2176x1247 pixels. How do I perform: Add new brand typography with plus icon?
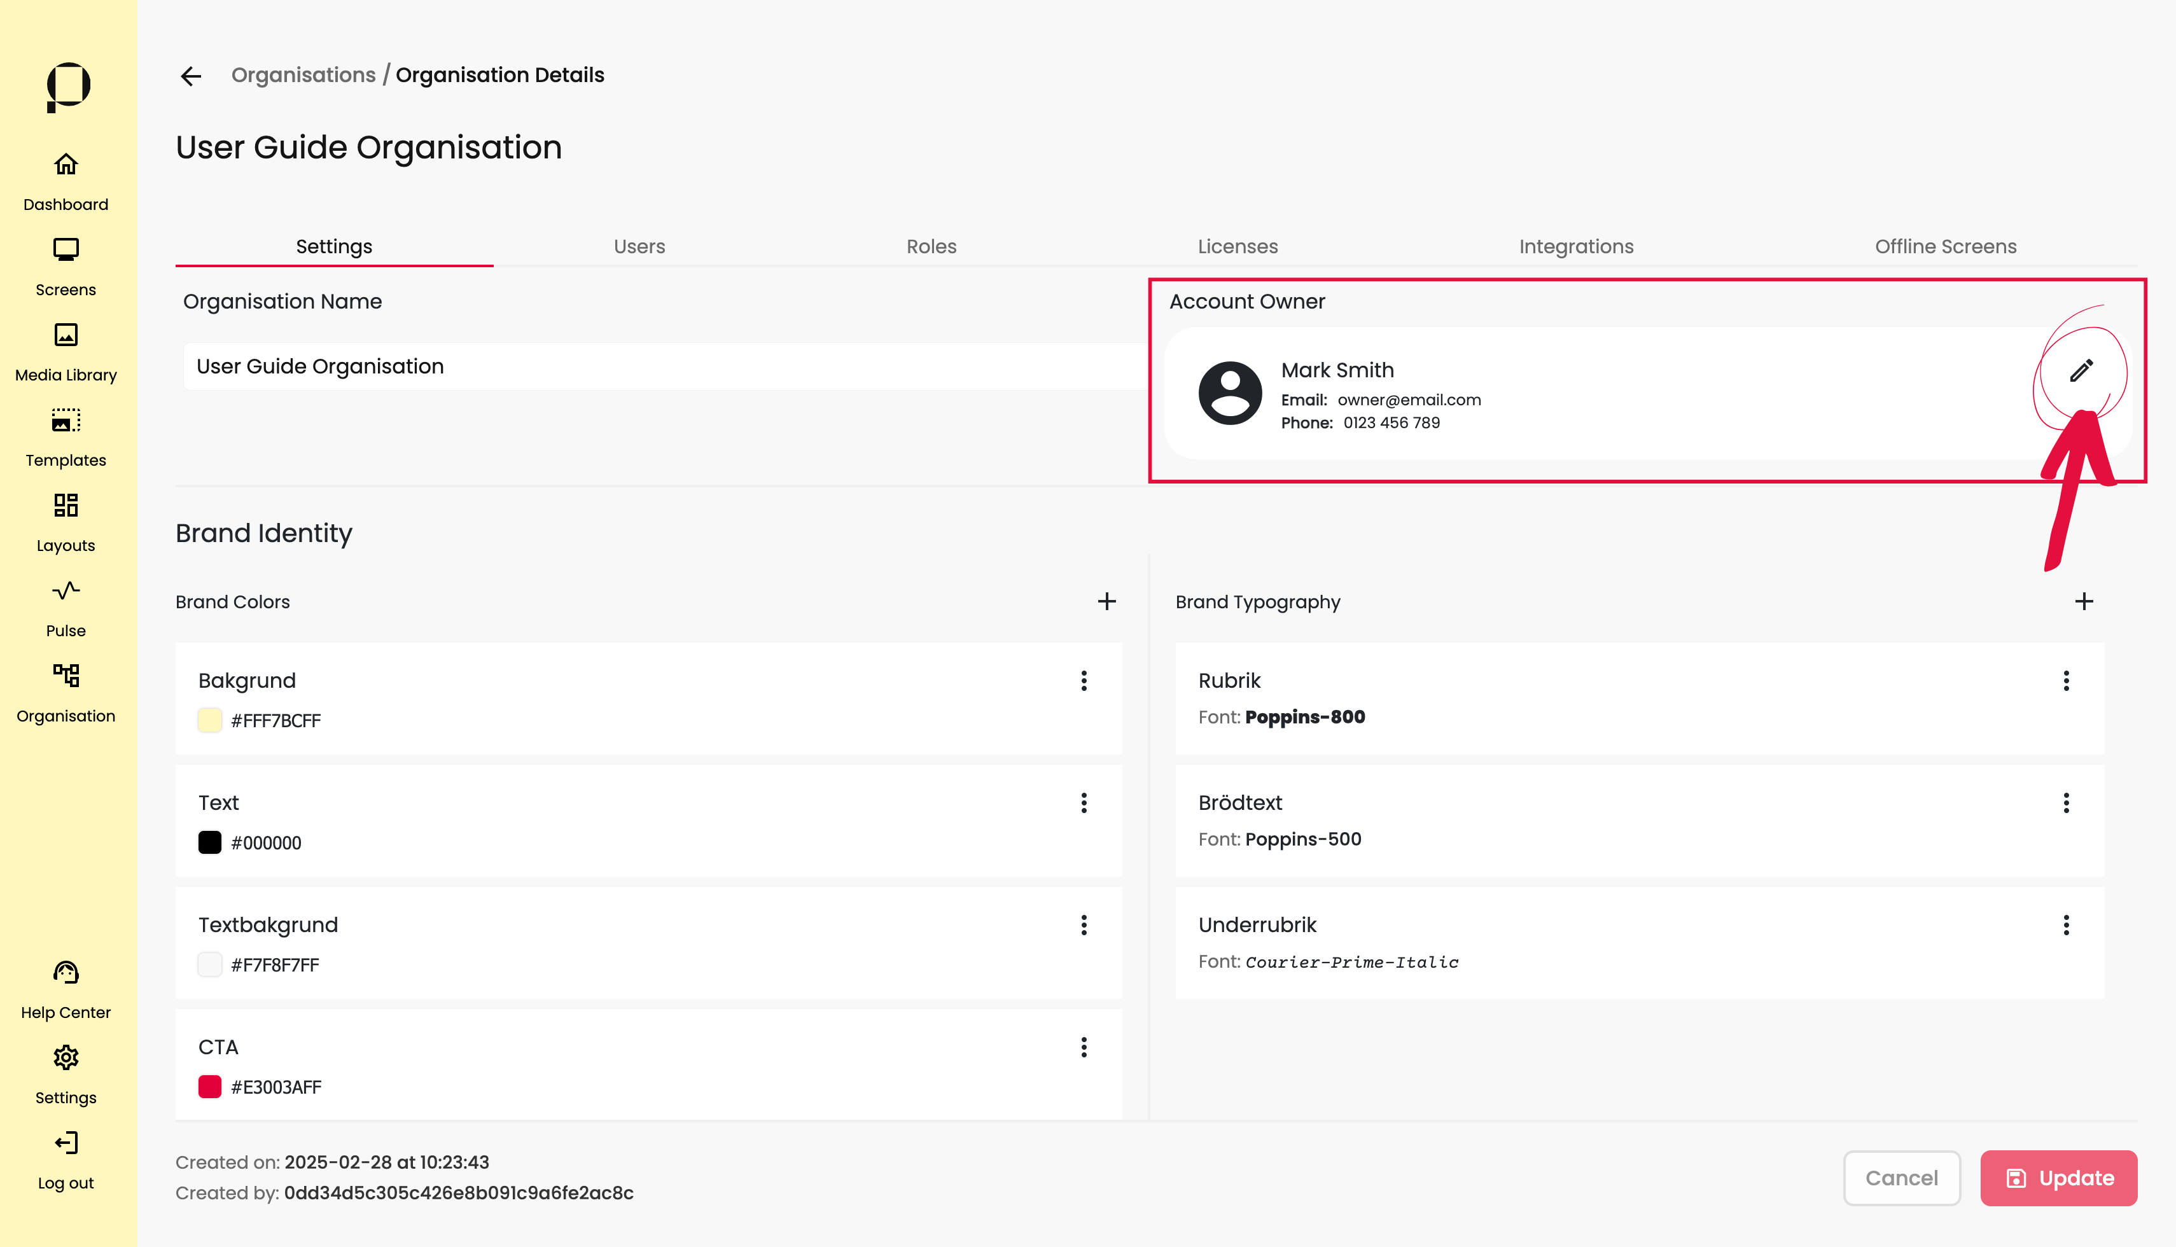pos(2084,601)
